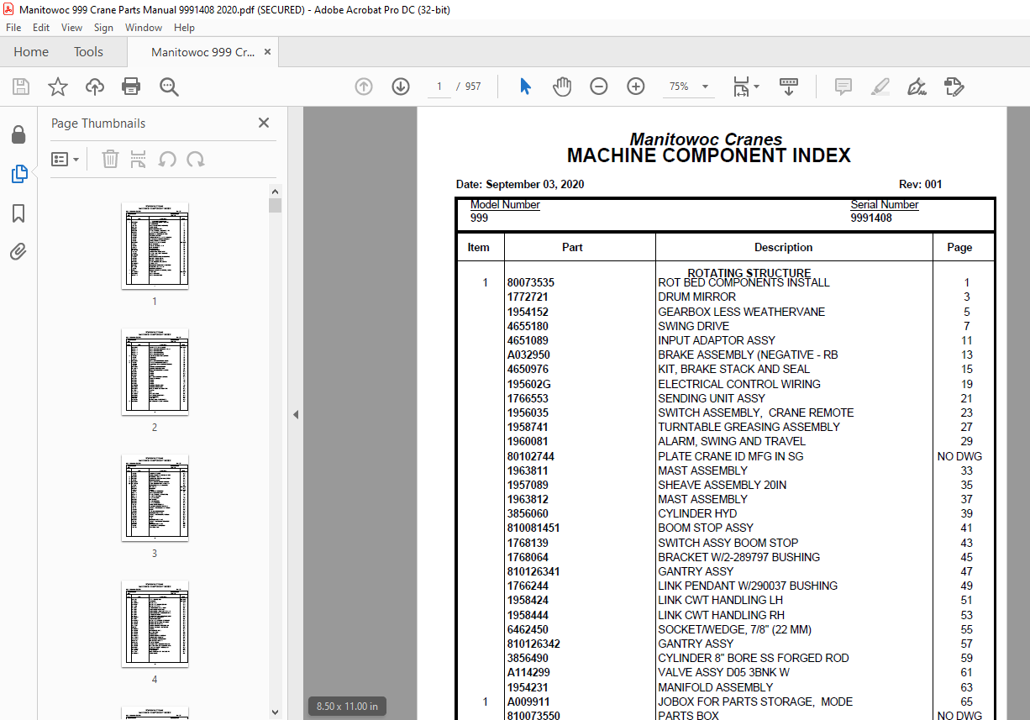The width and height of the screenshot is (1030, 720).
Task: Open the Page Thumbnails sidebar icon
Action: pos(18,174)
